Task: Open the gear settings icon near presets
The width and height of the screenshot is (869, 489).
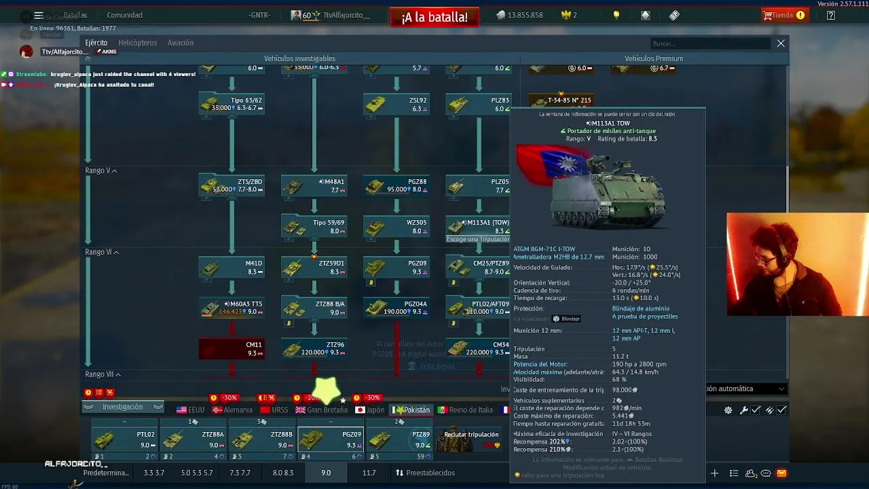Action: coord(728,410)
